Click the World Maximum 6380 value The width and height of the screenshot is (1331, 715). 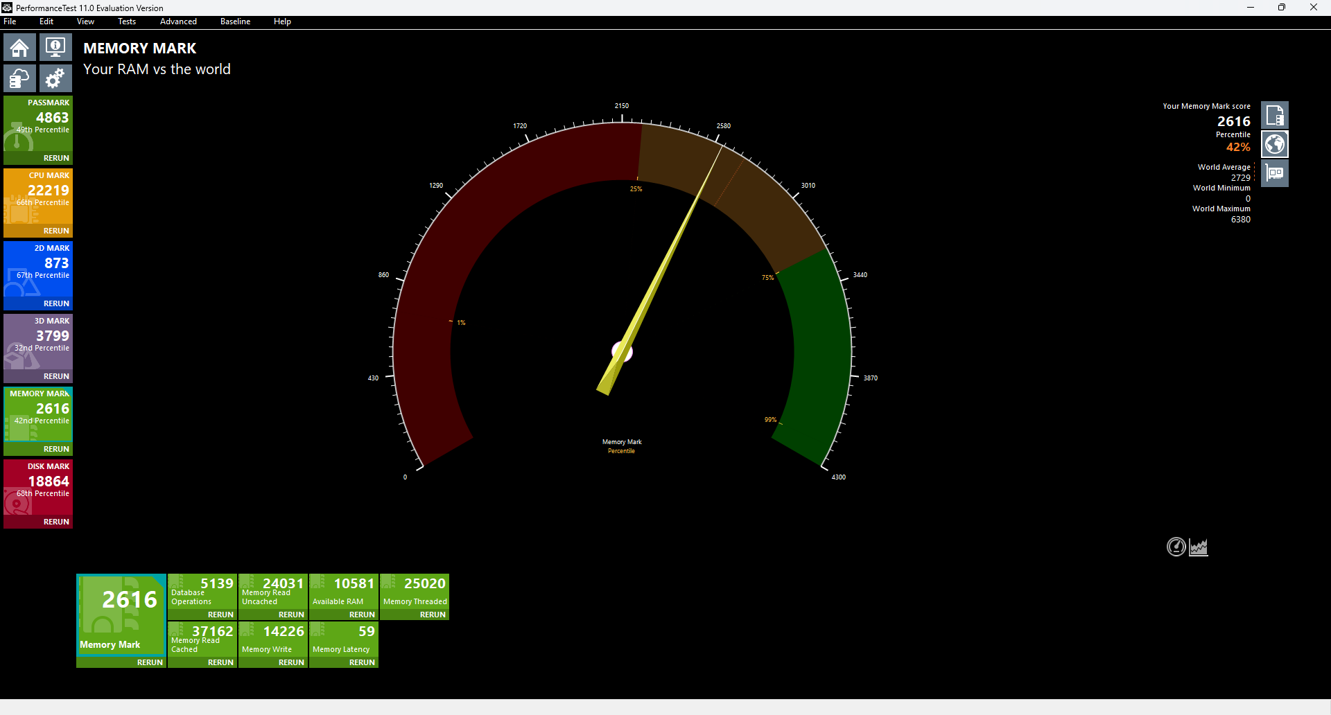pos(1240,220)
